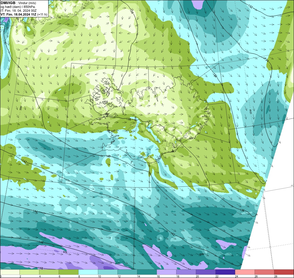
Task: Click the legend value "24"
Action: tap(237, 276)
